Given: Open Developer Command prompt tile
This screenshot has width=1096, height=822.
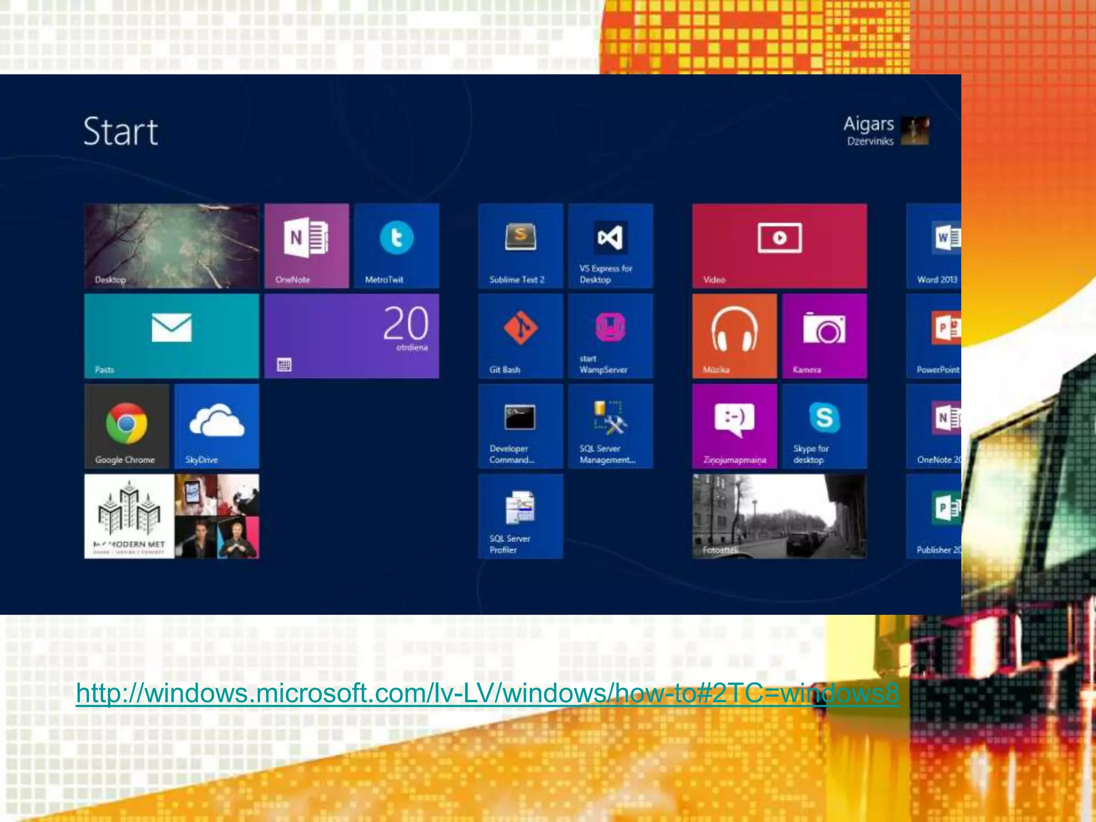Looking at the screenshot, I should point(521,426).
